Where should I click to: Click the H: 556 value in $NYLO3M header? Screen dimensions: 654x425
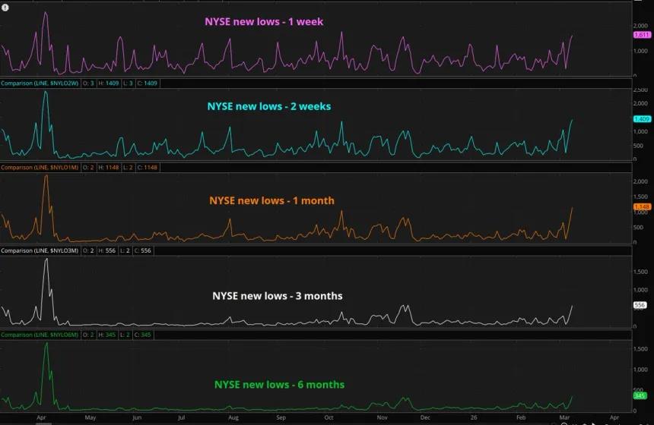point(106,250)
